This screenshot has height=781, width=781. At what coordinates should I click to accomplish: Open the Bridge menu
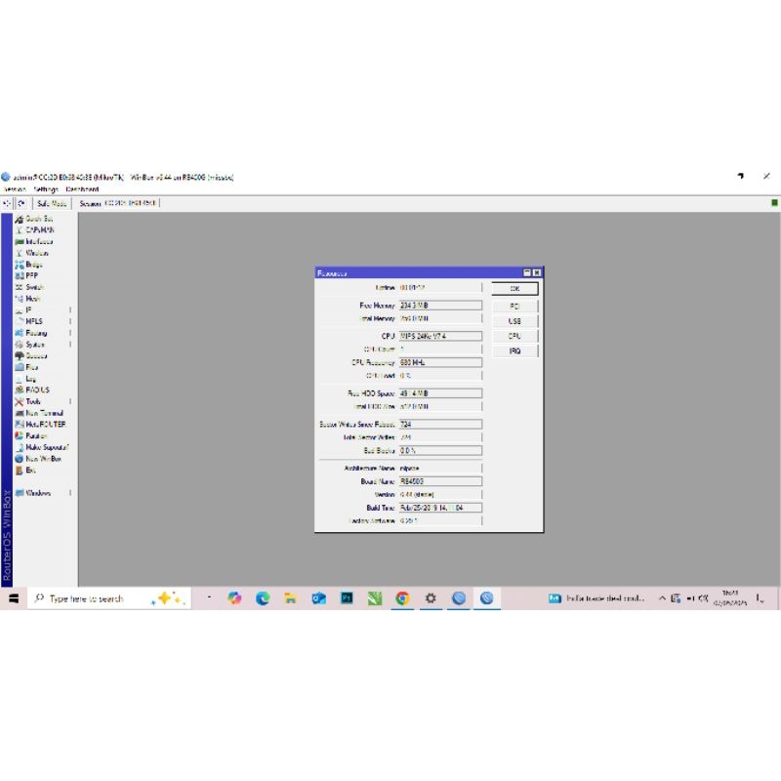33,265
